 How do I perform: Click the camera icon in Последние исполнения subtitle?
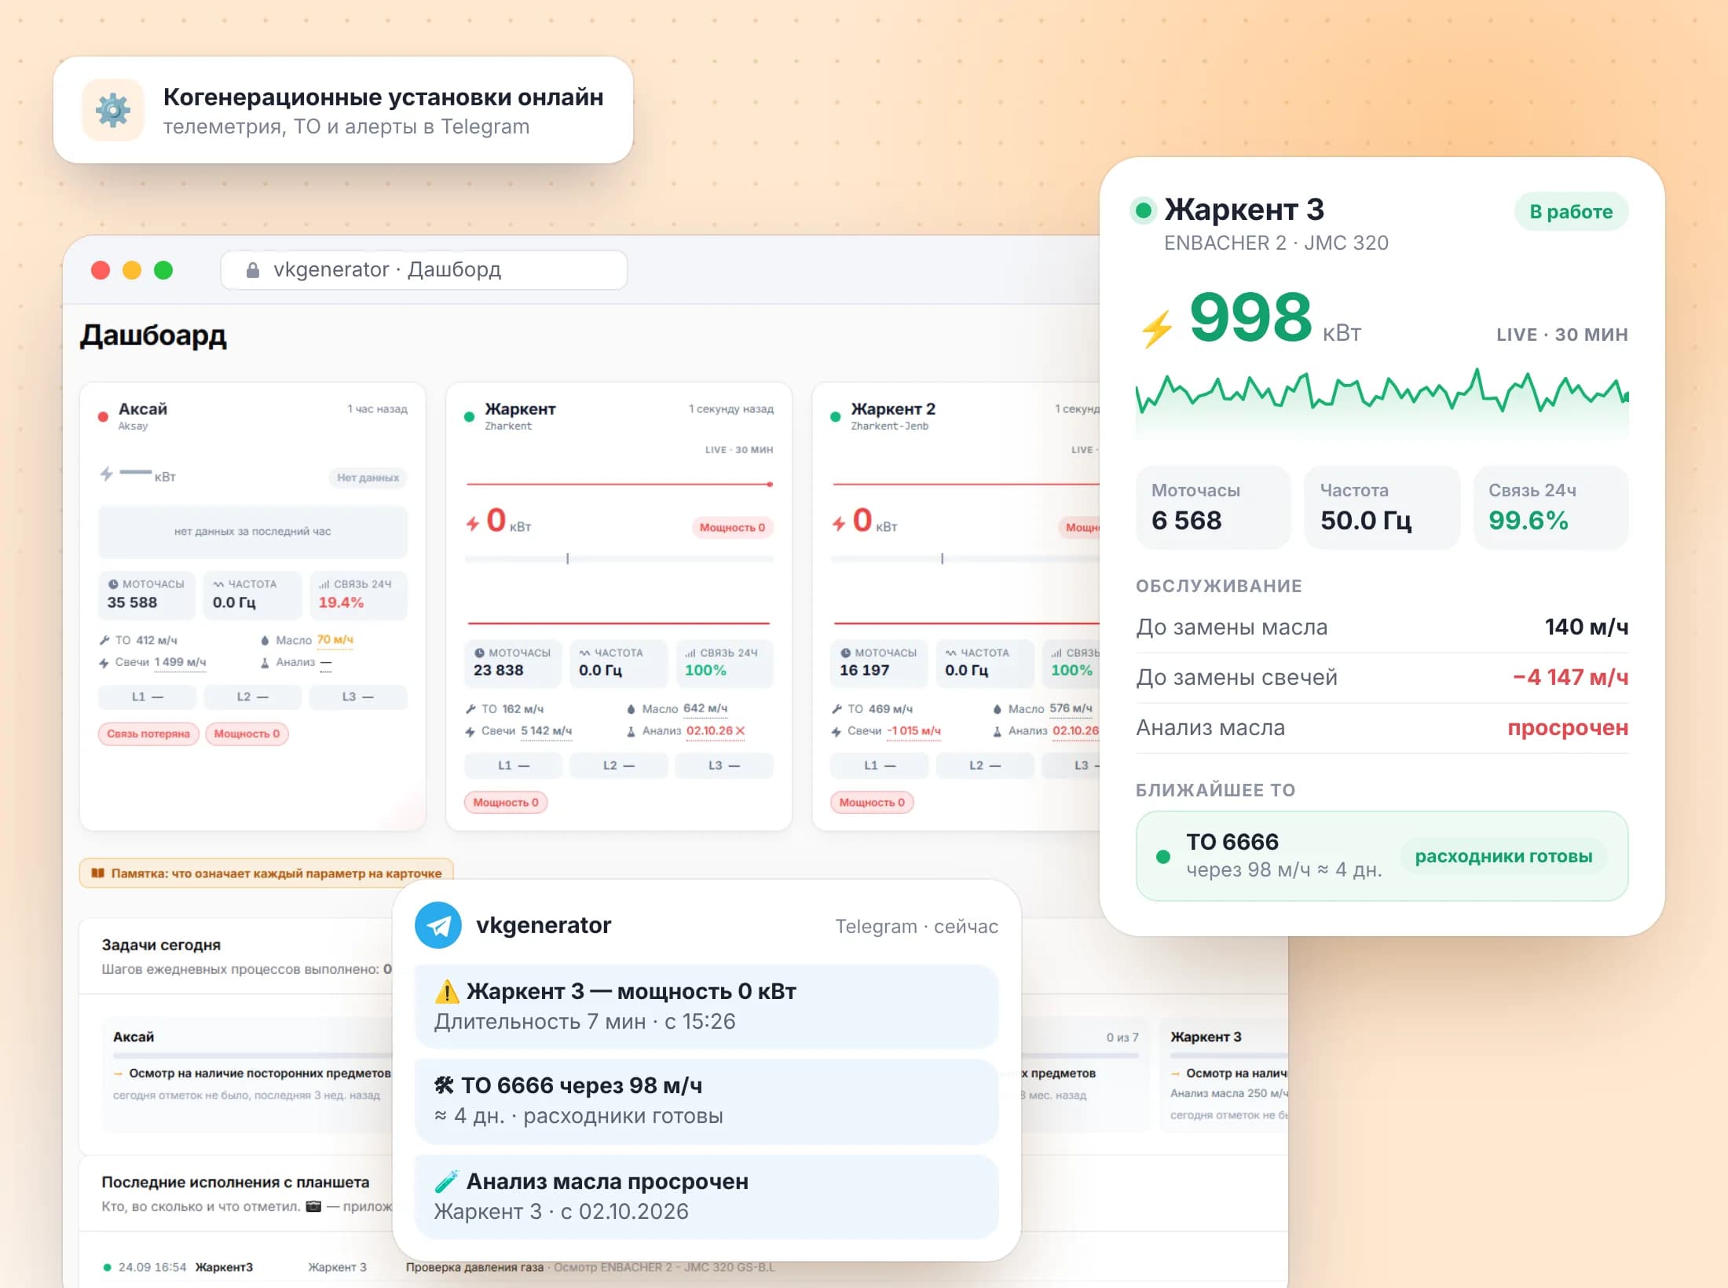point(313,1206)
